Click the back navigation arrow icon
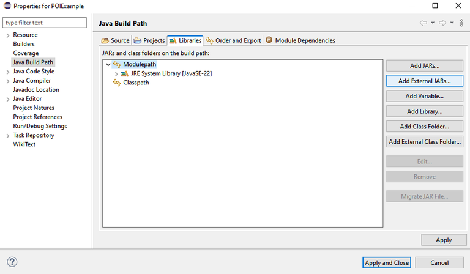This screenshot has height=274, width=470. point(423,23)
